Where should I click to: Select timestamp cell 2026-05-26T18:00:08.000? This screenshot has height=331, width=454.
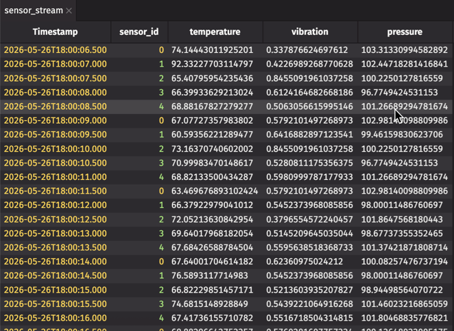(x=56, y=93)
